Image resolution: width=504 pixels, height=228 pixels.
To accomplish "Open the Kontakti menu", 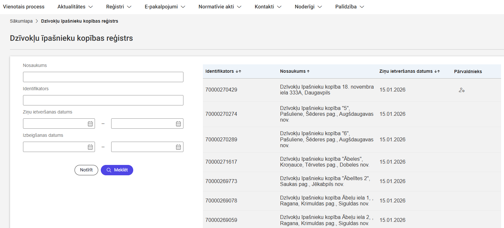I will [268, 6].
